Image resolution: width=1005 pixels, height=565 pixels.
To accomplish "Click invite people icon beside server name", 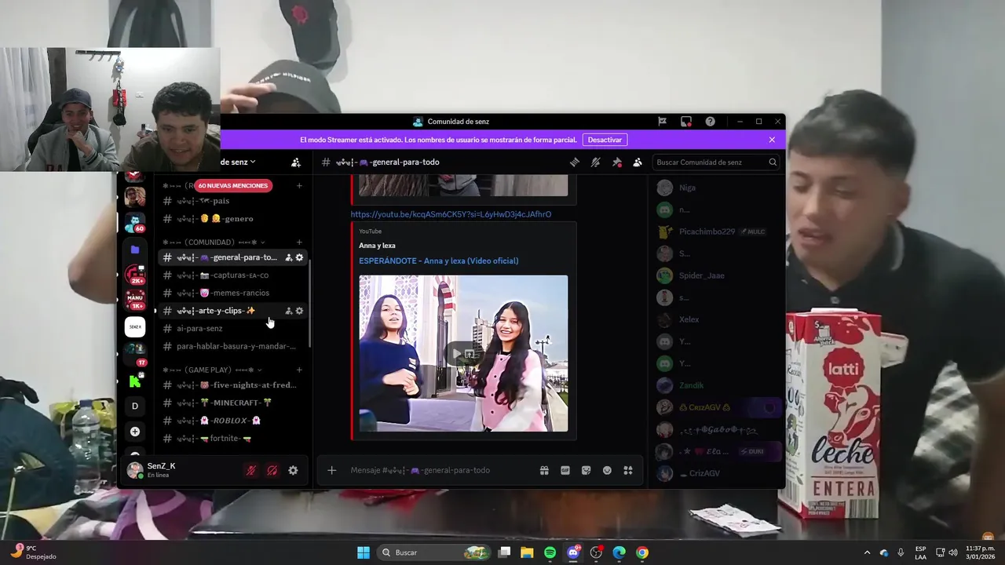I will pyautogui.click(x=296, y=162).
